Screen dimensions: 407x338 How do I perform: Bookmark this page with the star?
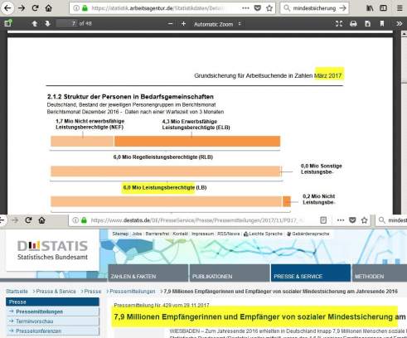pos(269,8)
